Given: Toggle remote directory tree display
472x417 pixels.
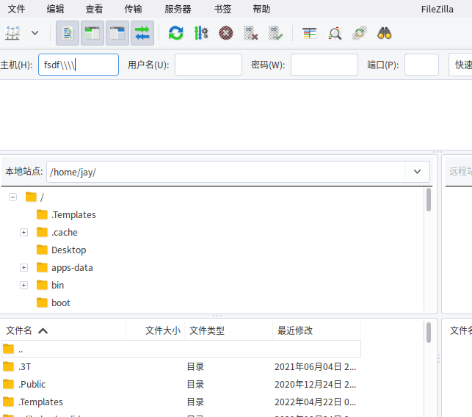Looking at the screenshot, I should (x=117, y=33).
